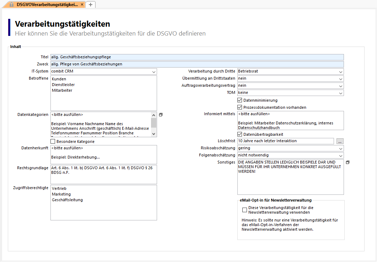Image resolution: width=377 pixels, height=262 pixels.
Task: Select Marketing in the Zugriffsberechtigte list
Action: click(61, 194)
